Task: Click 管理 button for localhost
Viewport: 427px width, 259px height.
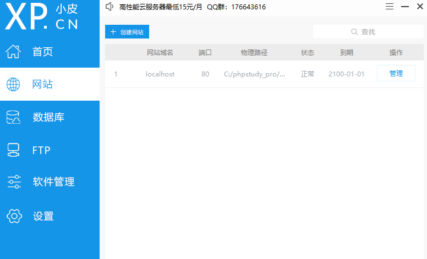Action: tap(396, 73)
